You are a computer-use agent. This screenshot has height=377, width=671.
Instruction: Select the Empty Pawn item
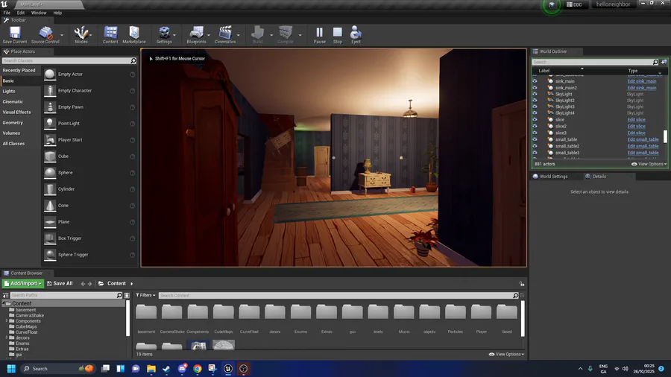tap(89, 107)
